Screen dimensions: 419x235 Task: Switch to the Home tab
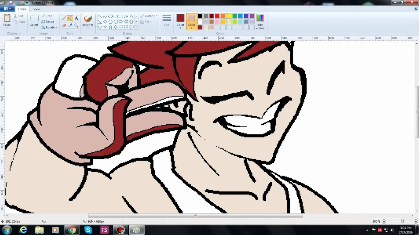[22, 9]
